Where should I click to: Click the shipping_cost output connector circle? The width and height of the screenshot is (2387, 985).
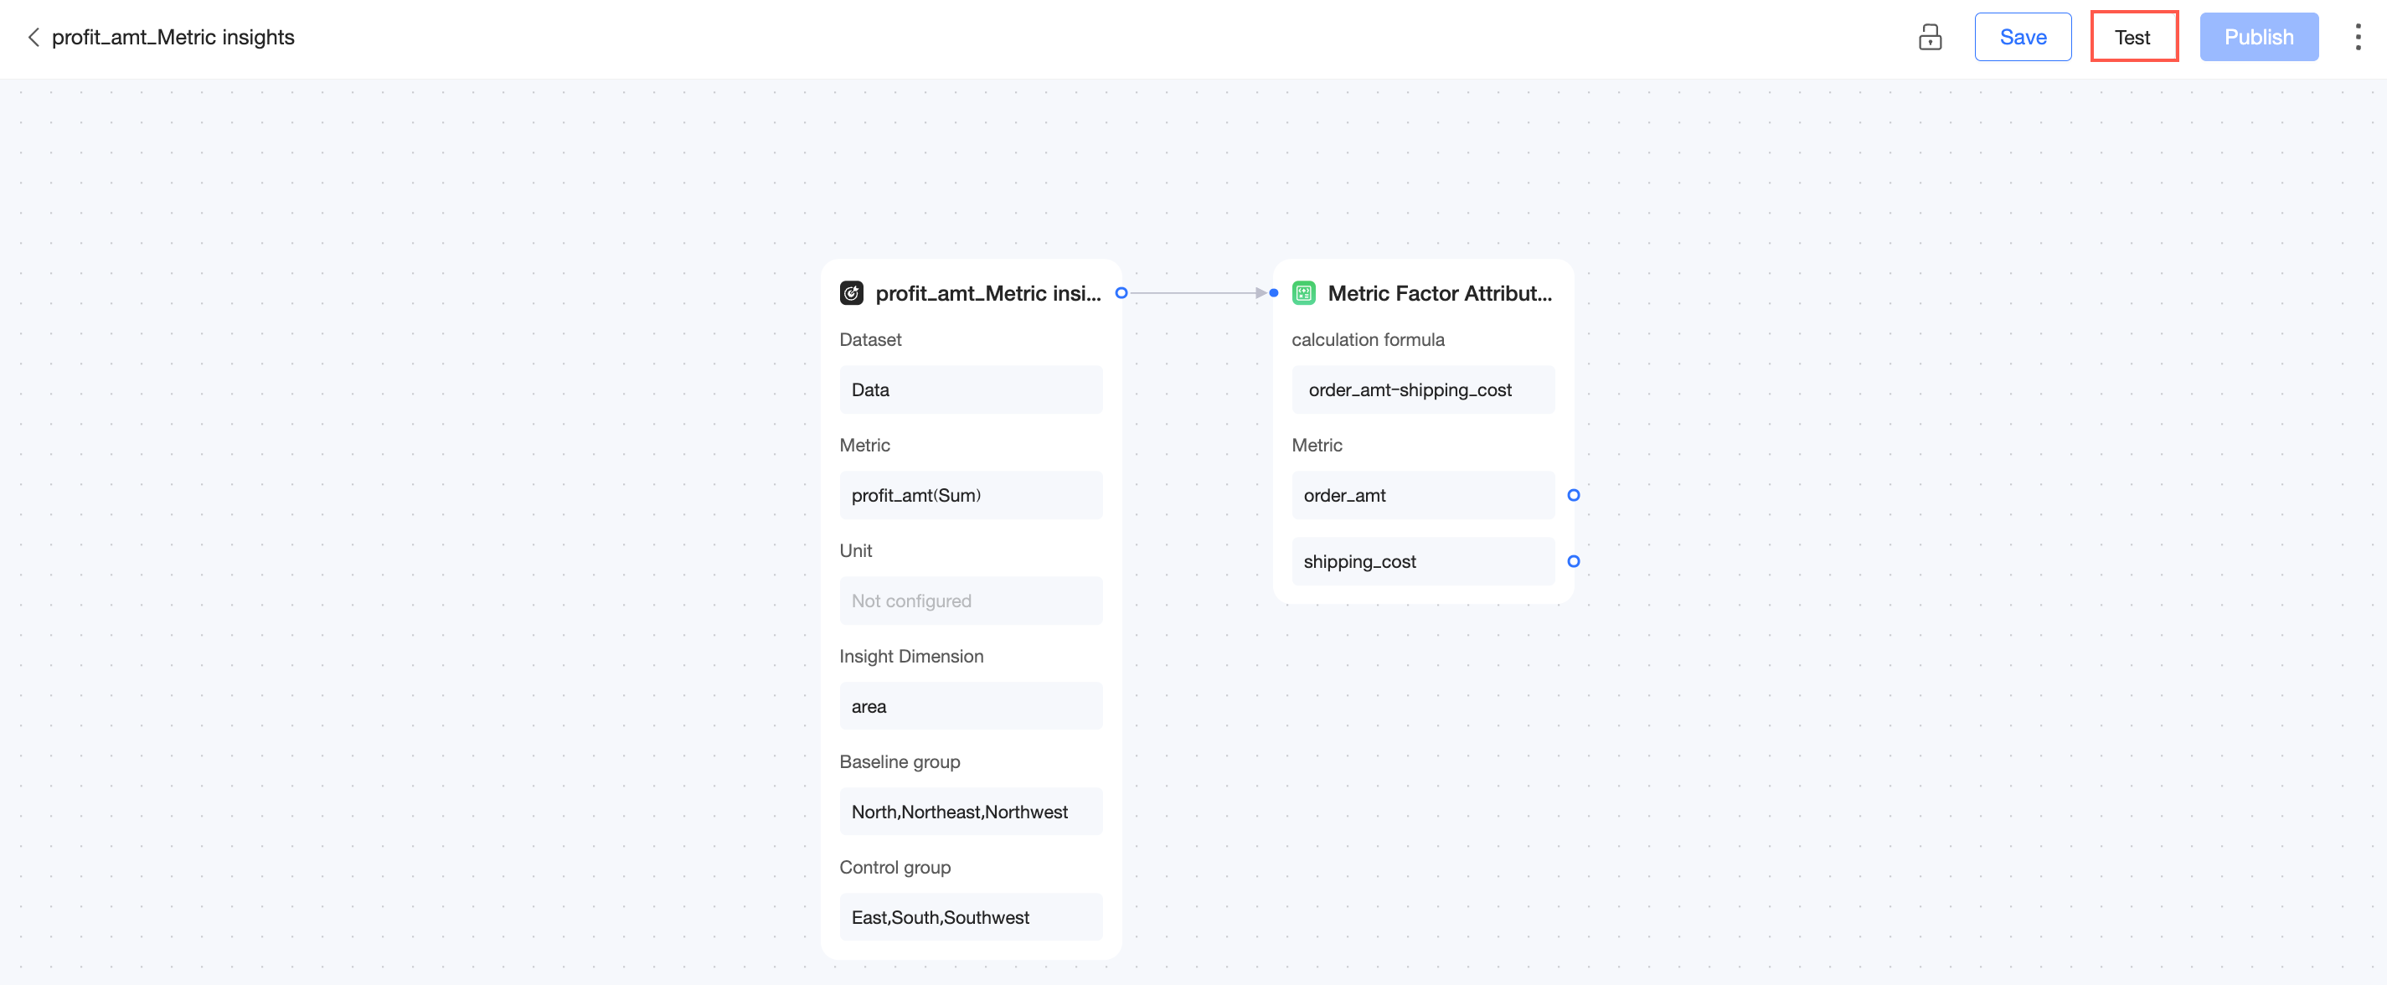coord(1573,560)
